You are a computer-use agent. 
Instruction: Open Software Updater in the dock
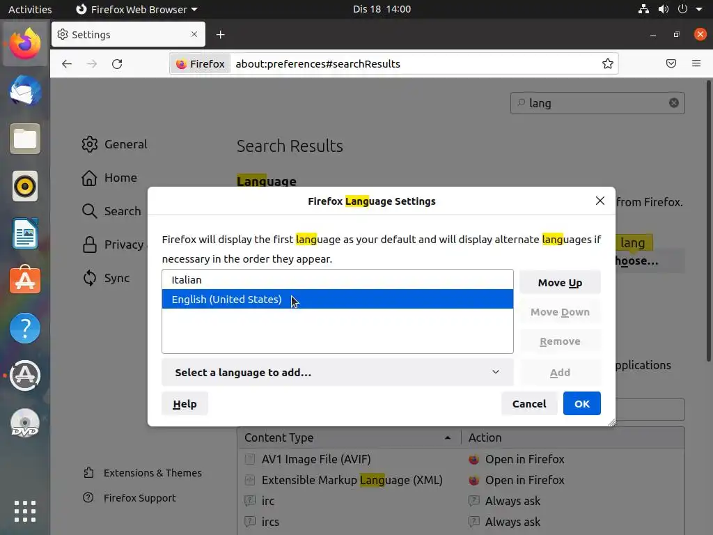[x=25, y=375]
